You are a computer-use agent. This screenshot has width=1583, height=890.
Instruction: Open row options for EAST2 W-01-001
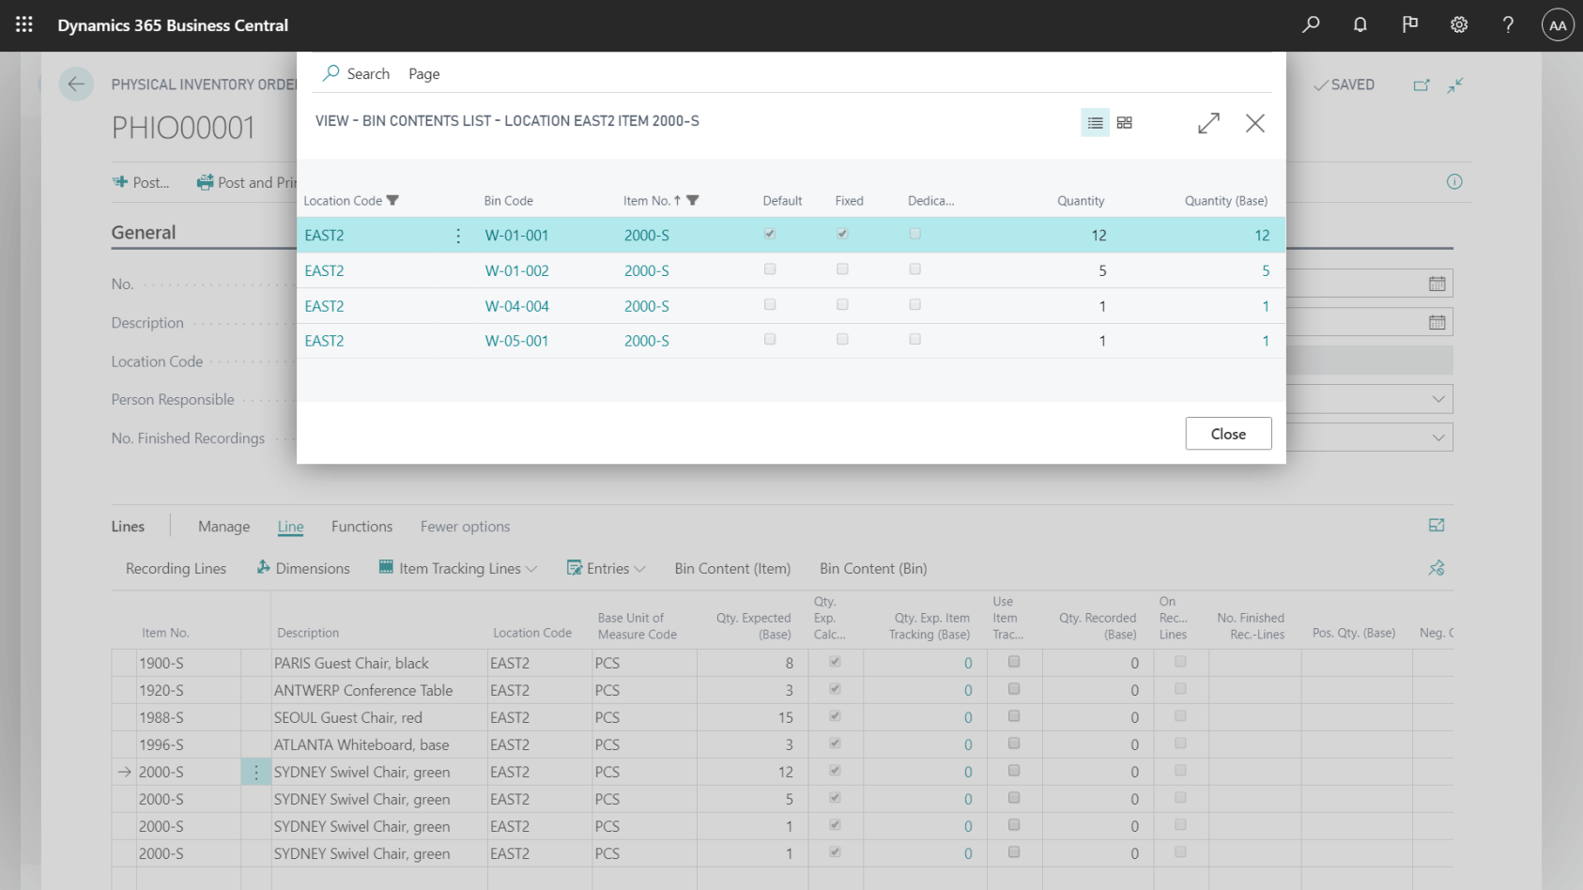[x=458, y=236]
